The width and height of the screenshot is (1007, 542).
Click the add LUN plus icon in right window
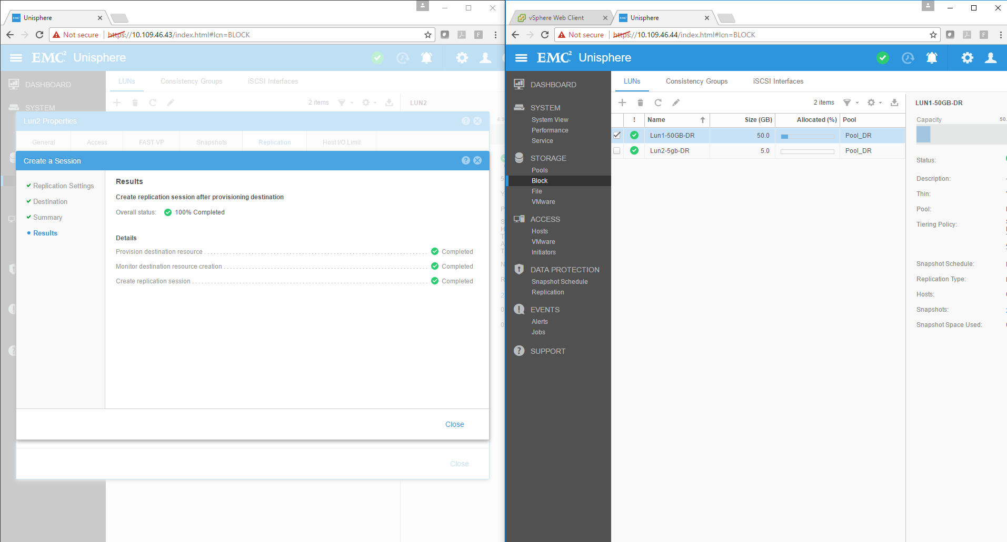tap(622, 103)
